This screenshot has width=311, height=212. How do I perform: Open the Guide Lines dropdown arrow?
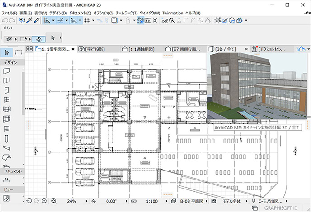(x=53, y=20)
